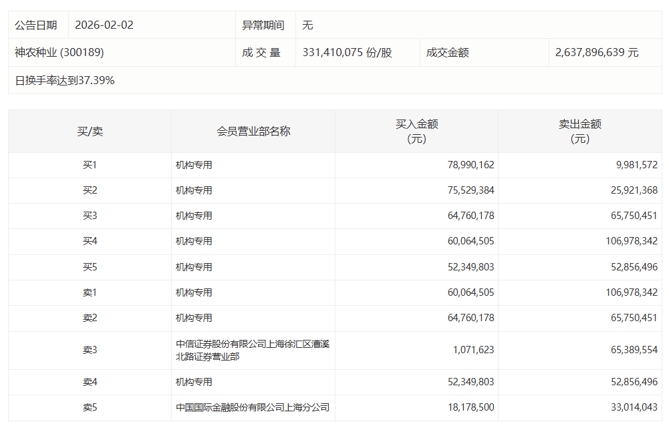The height and width of the screenshot is (438, 669).
Task: Click the 买/卖 column header
Action: (x=90, y=132)
